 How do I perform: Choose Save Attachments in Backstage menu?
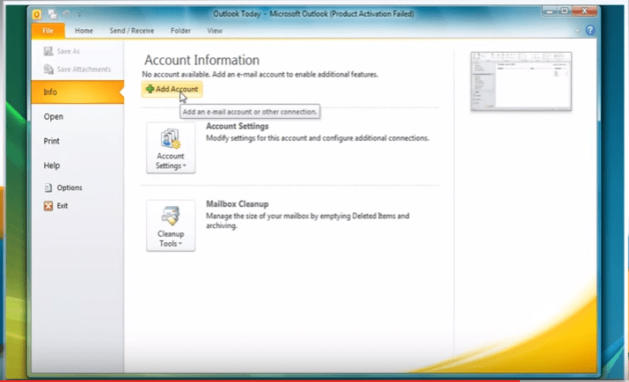77,69
